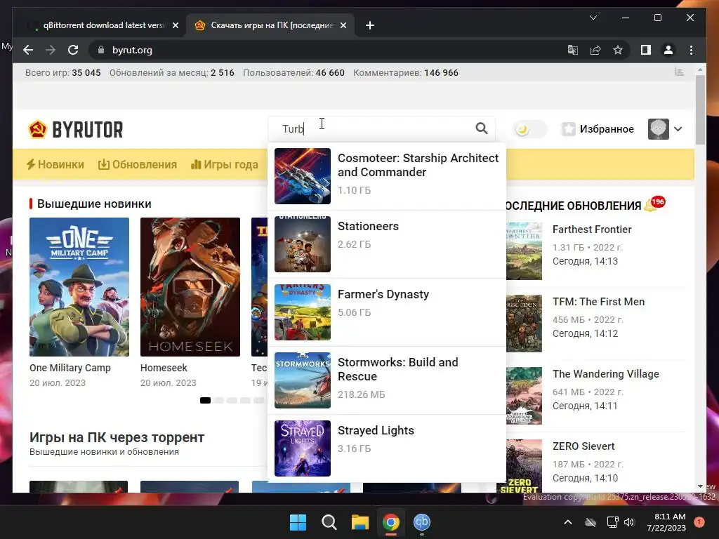Image resolution: width=719 pixels, height=539 pixels.
Task: Click Stationeers thumbnail in search results
Action: (302, 244)
